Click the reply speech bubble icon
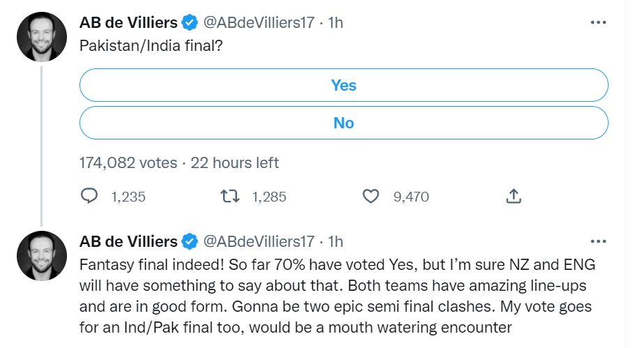The width and height of the screenshot is (633, 348). pyautogui.click(x=90, y=197)
